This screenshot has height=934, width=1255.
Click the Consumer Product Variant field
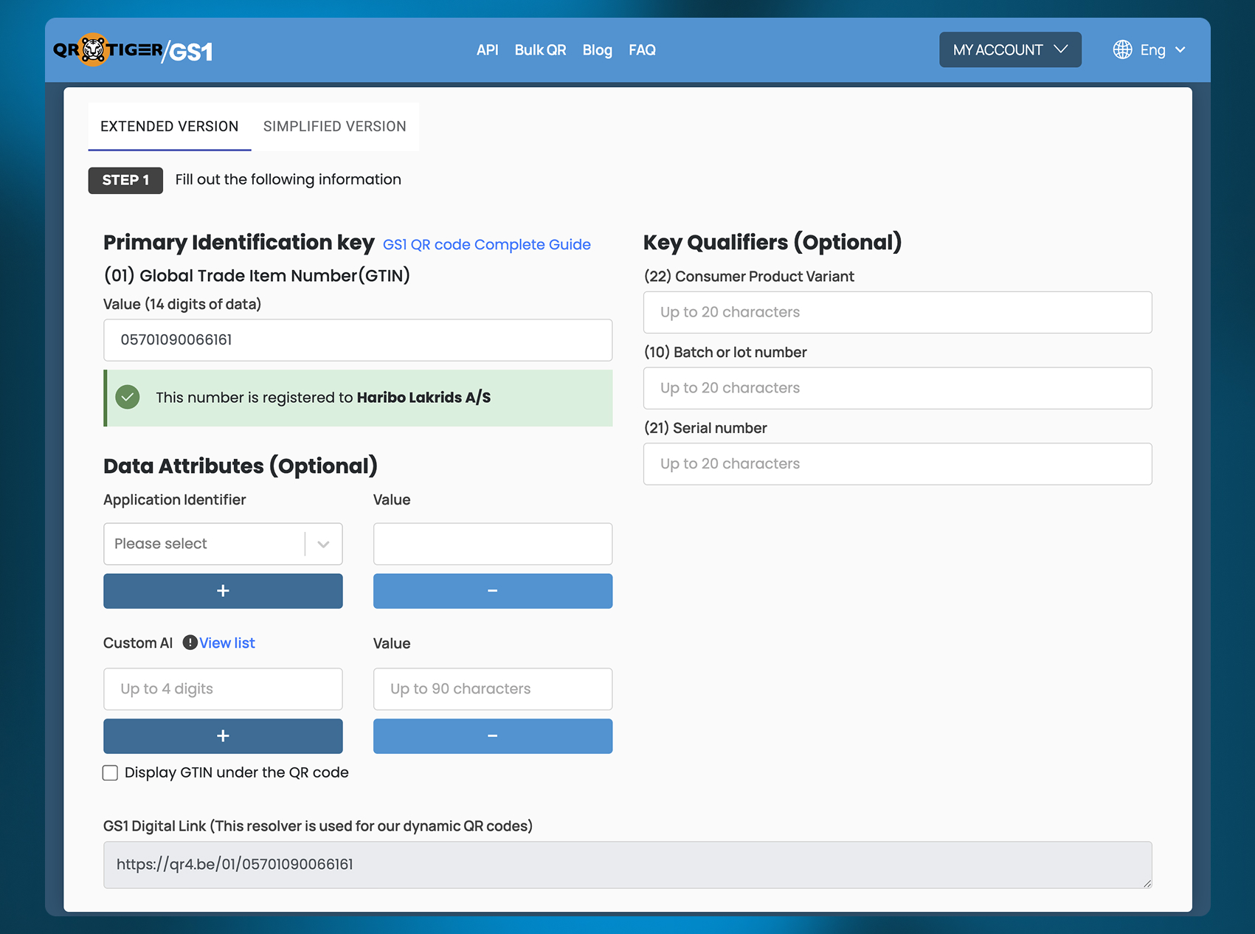[x=897, y=312]
